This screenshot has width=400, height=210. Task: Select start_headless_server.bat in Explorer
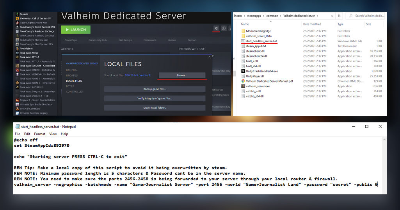click(x=261, y=41)
